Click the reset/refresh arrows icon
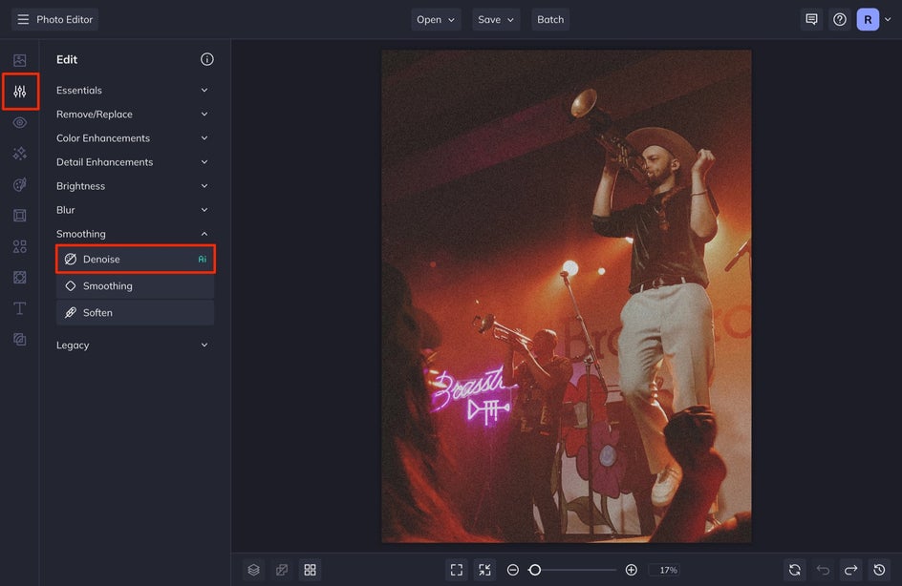Viewport: 902px width, 586px height. pos(795,570)
